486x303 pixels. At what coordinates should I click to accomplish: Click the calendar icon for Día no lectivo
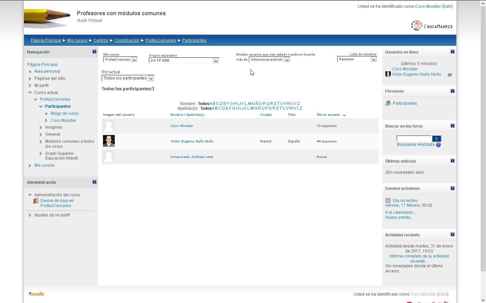[x=388, y=200]
